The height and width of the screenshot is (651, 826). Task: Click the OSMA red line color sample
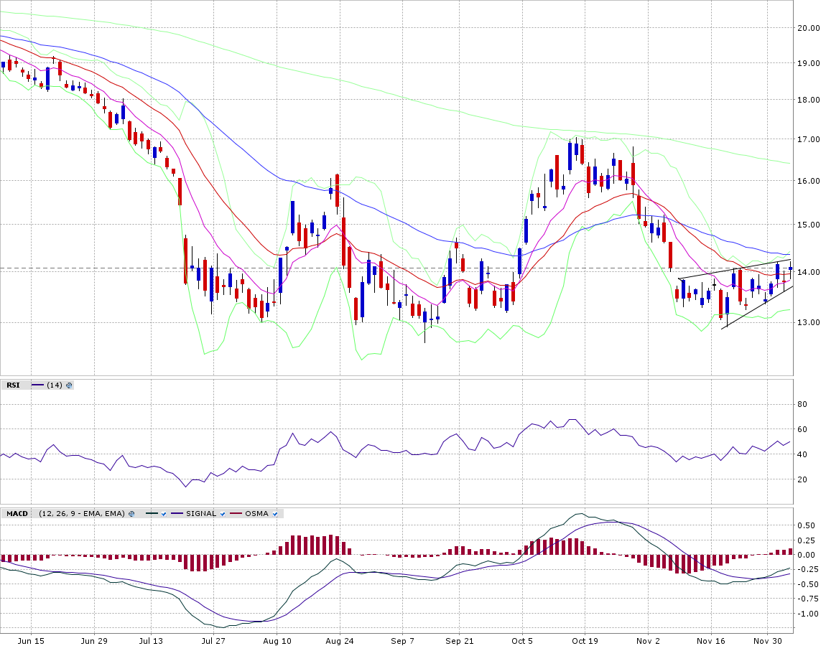236,514
